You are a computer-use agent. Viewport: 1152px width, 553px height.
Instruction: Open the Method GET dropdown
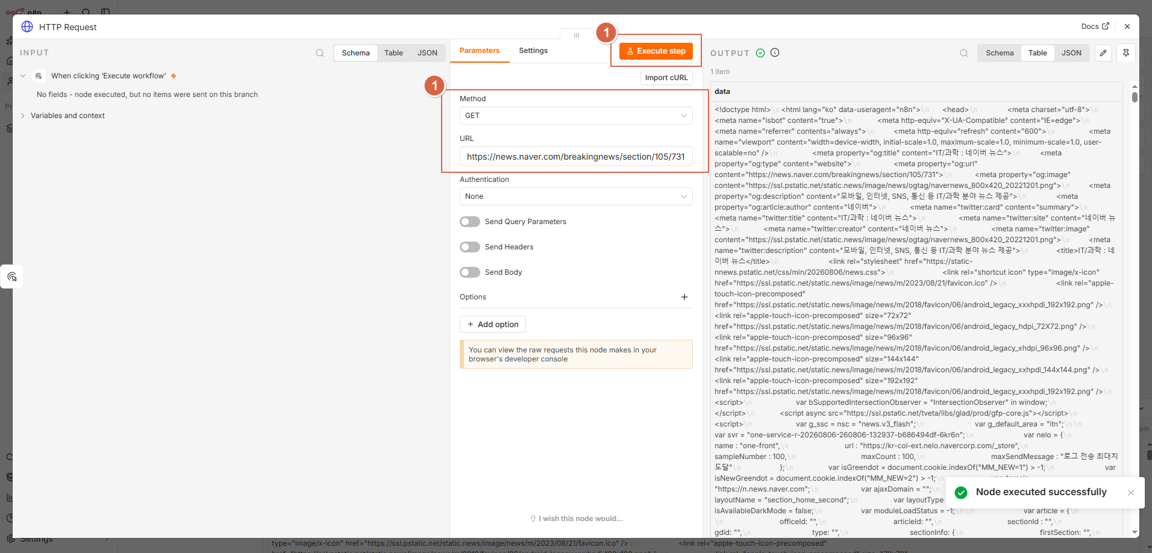(576, 116)
